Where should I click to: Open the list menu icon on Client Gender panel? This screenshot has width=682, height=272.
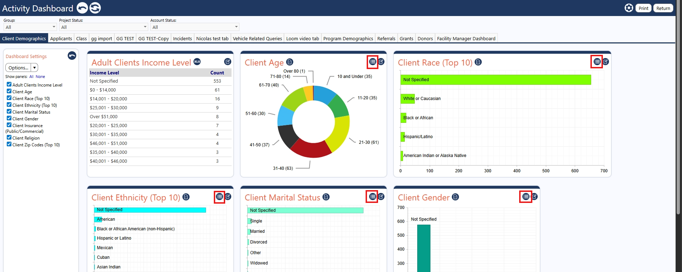(x=526, y=197)
